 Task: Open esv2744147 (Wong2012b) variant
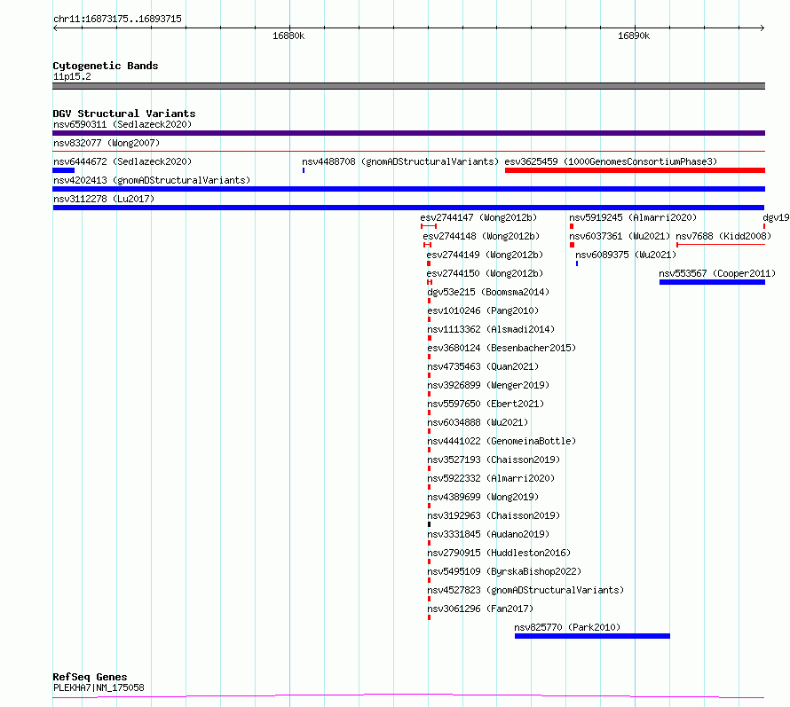pyautogui.click(x=478, y=217)
